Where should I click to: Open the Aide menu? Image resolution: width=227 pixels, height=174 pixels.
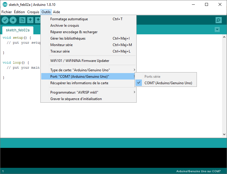pos(56,12)
